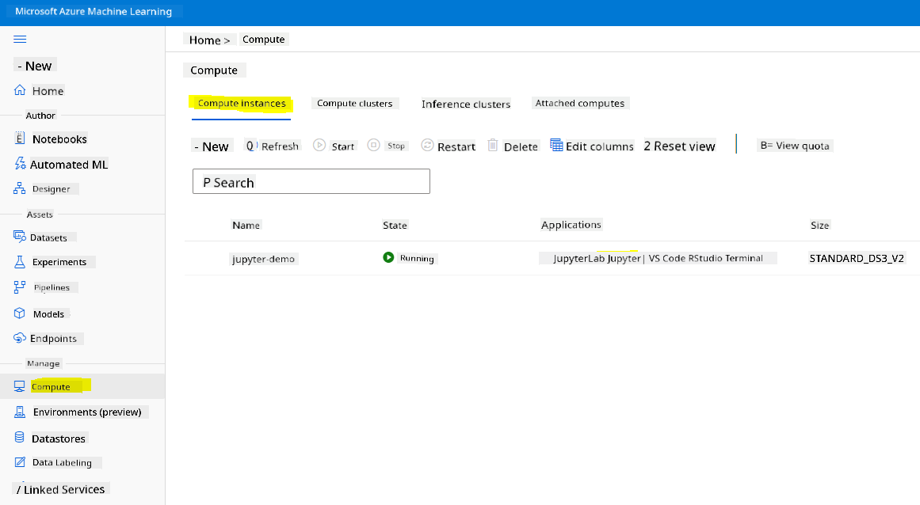The width and height of the screenshot is (920, 505).
Task: Click New in the compute toolbar
Action: pyautogui.click(x=212, y=146)
